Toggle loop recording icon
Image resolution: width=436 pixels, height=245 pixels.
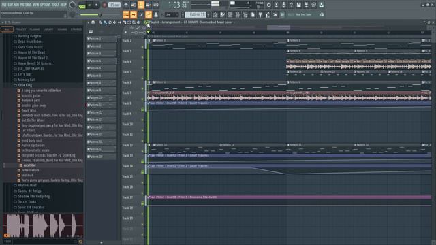point(156,5)
